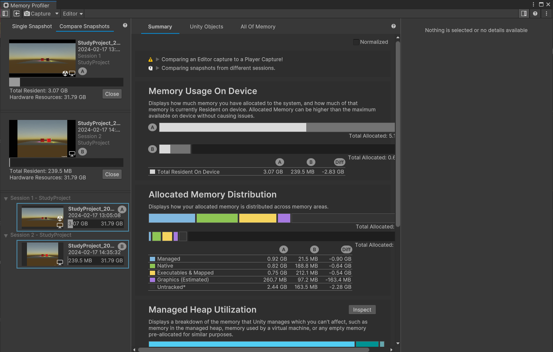Click the horizontal scrollbar of the summary view
Viewport: 553px width, 352px height.
click(x=253, y=349)
